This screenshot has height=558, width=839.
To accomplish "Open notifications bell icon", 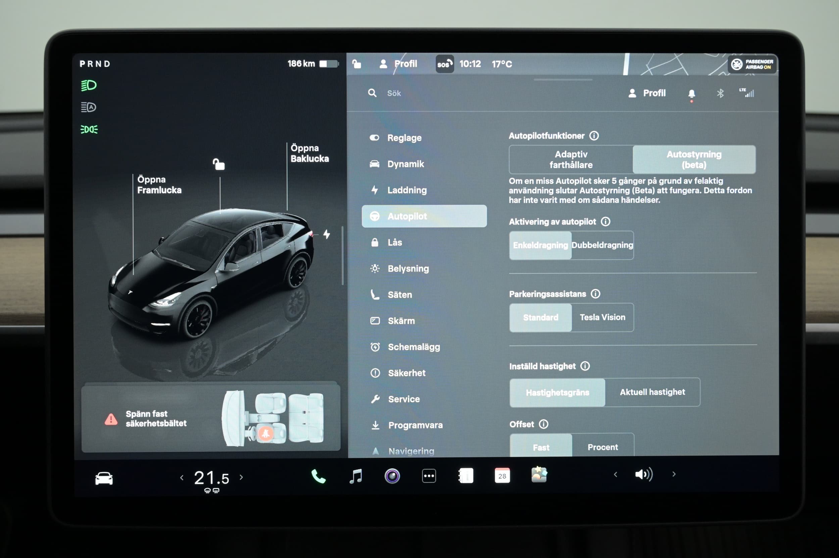I will [691, 94].
